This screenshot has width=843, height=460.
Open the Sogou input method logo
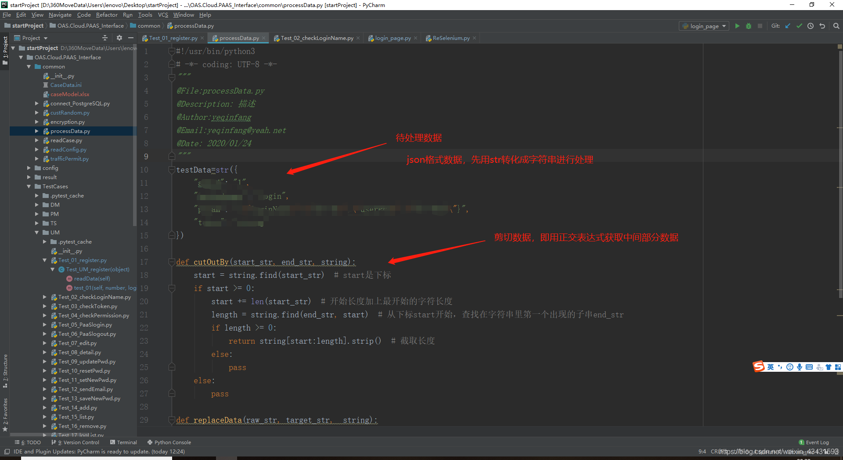tap(759, 367)
